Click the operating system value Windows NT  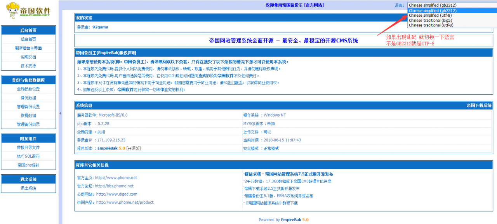click(x=275, y=115)
